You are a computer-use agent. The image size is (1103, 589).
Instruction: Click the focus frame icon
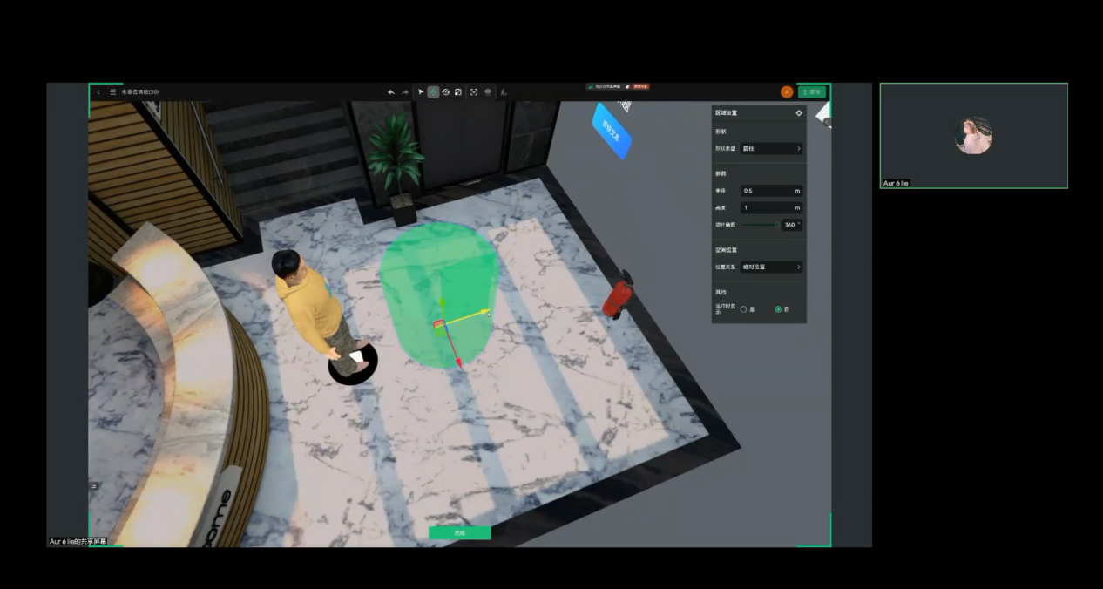click(x=474, y=92)
